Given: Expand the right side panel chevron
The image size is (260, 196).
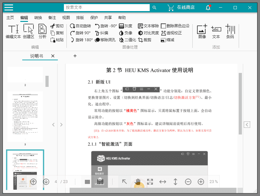Looking at the screenshot, I should click(x=247, y=125).
